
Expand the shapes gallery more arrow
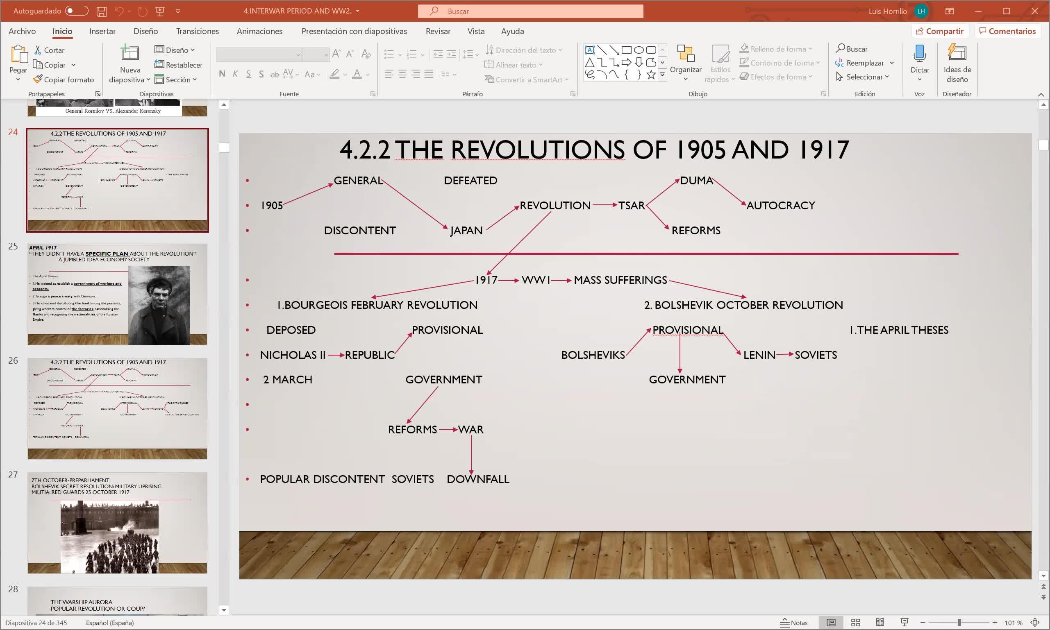click(x=662, y=75)
